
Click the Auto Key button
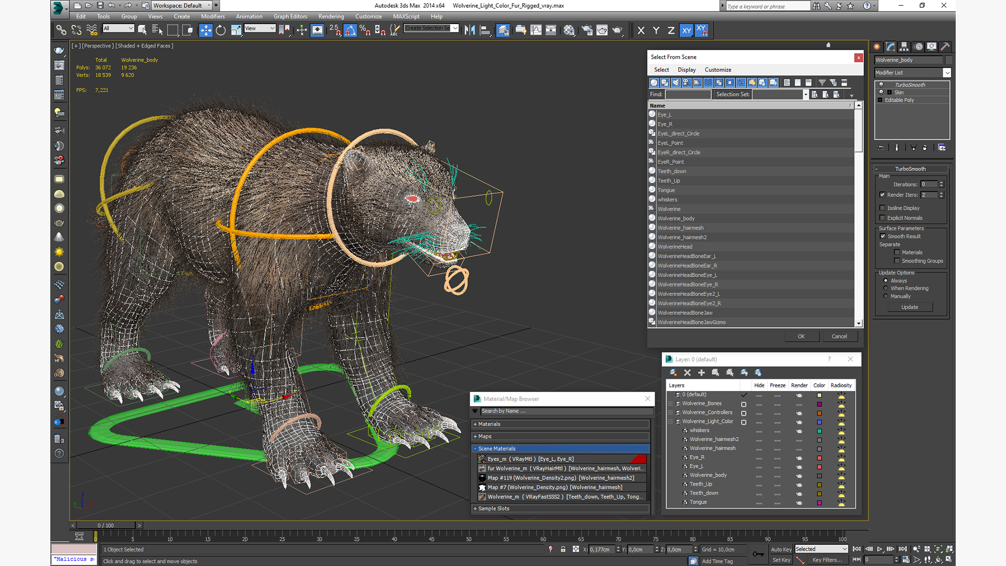pos(781,549)
